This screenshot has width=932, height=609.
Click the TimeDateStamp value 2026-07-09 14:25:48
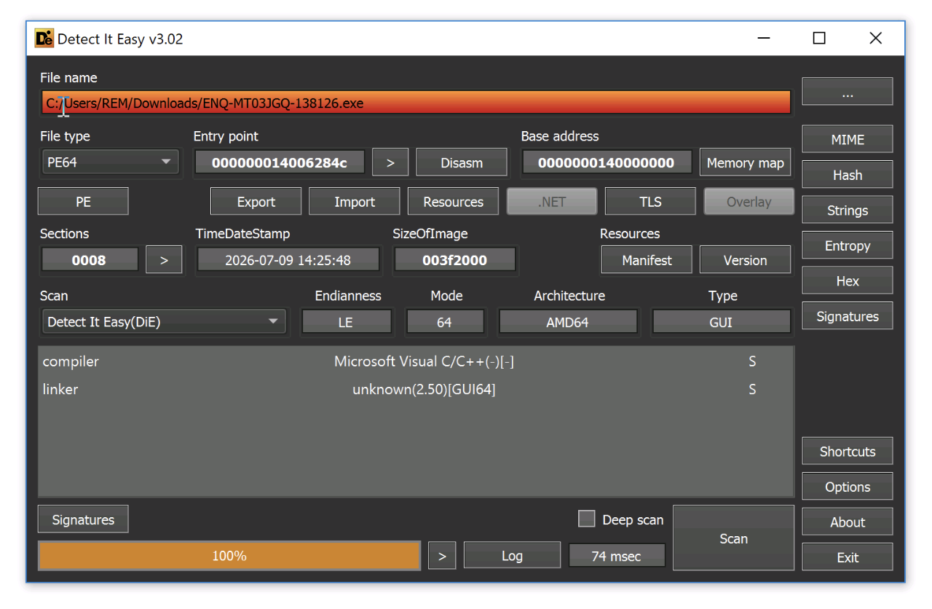[x=288, y=260]
